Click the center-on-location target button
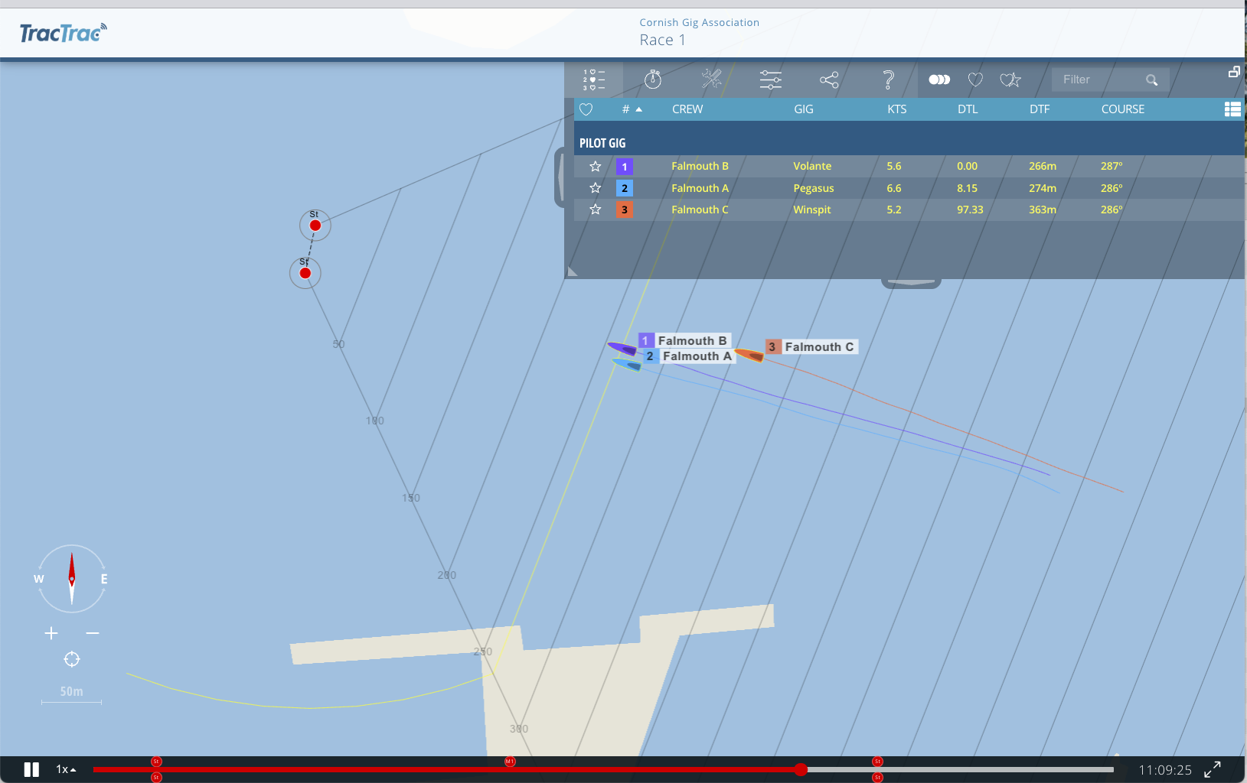This screenshot has height=783, width=1247. click(71, 658)
